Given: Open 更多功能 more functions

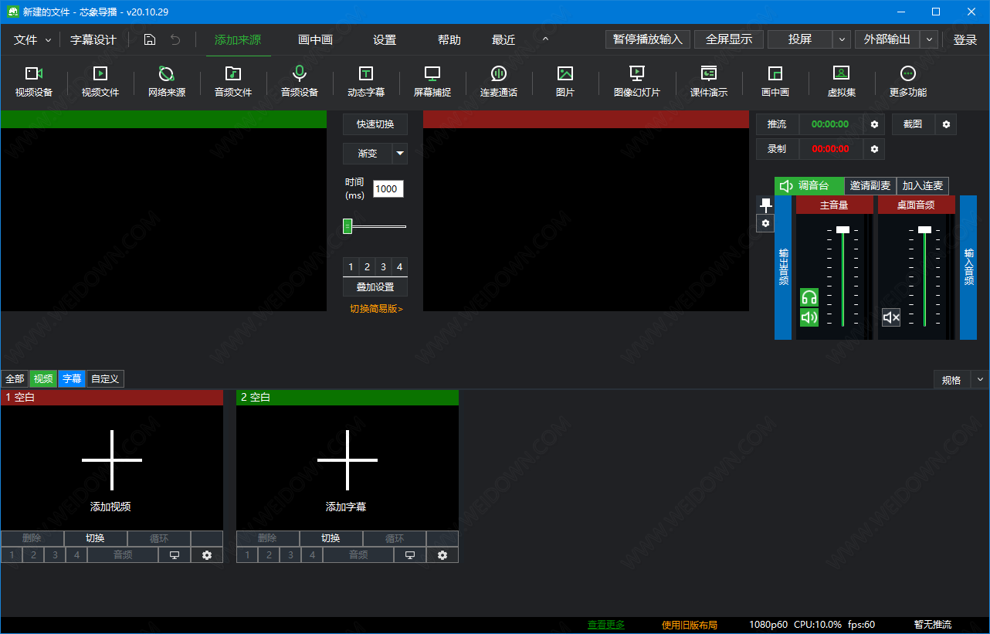Looking at the screenshot, I should [x=908, y=81].
